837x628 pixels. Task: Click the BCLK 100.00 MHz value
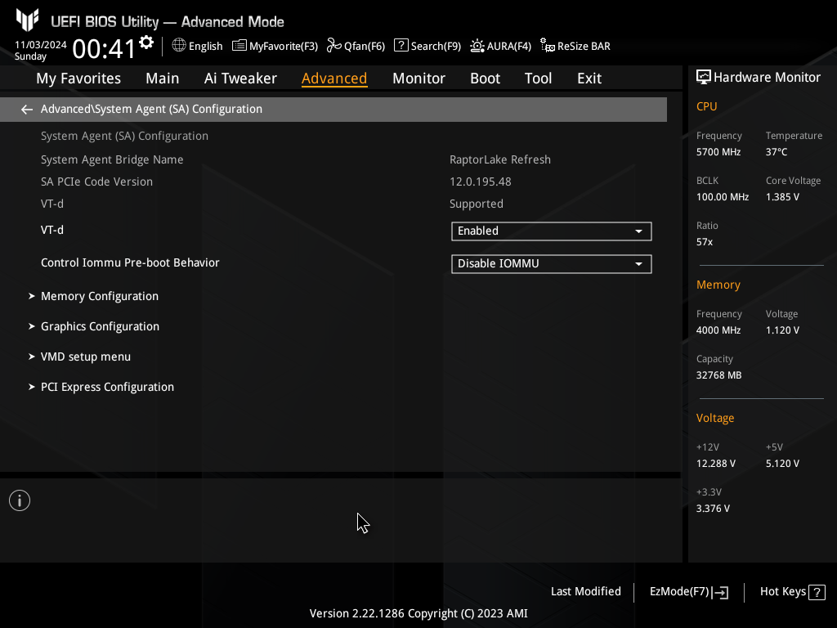(x=723, y=197)
